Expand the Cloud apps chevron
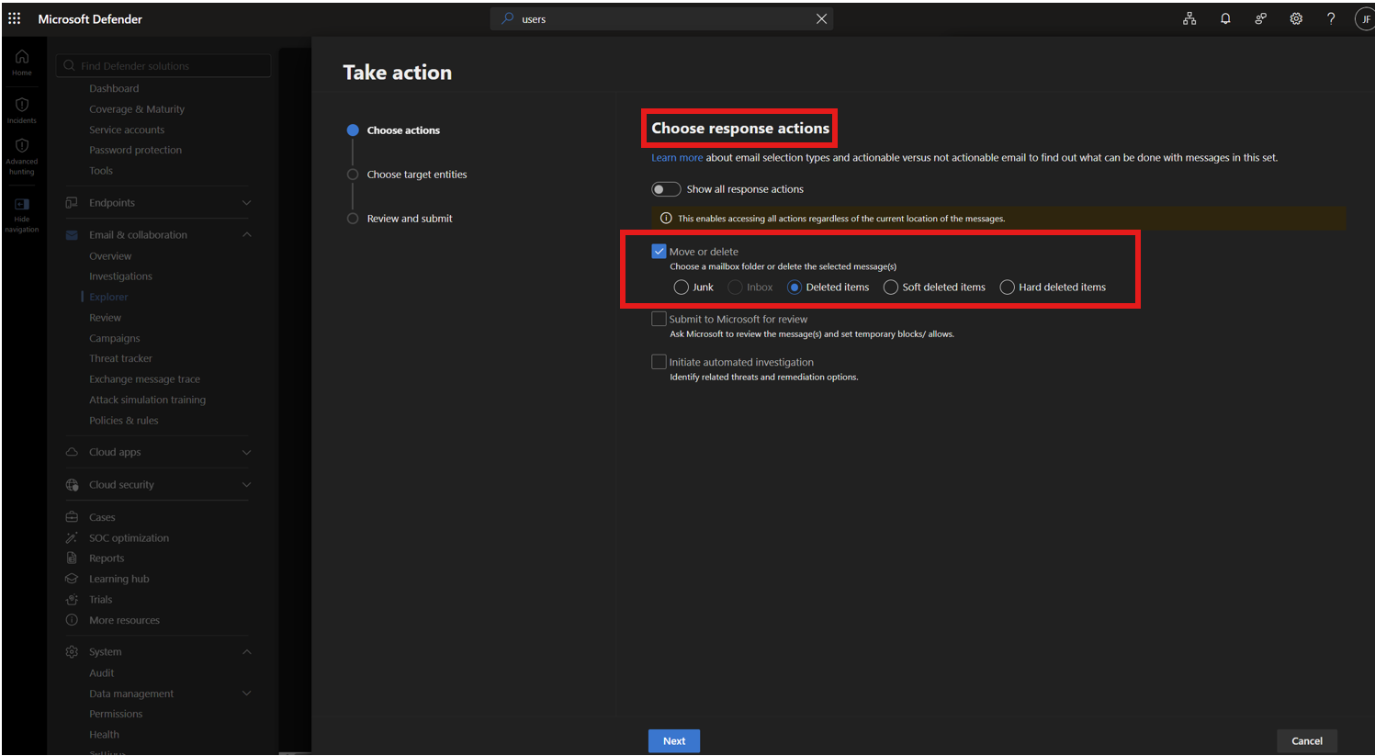This screenshot has height=756, width=1375. point(246,452)
